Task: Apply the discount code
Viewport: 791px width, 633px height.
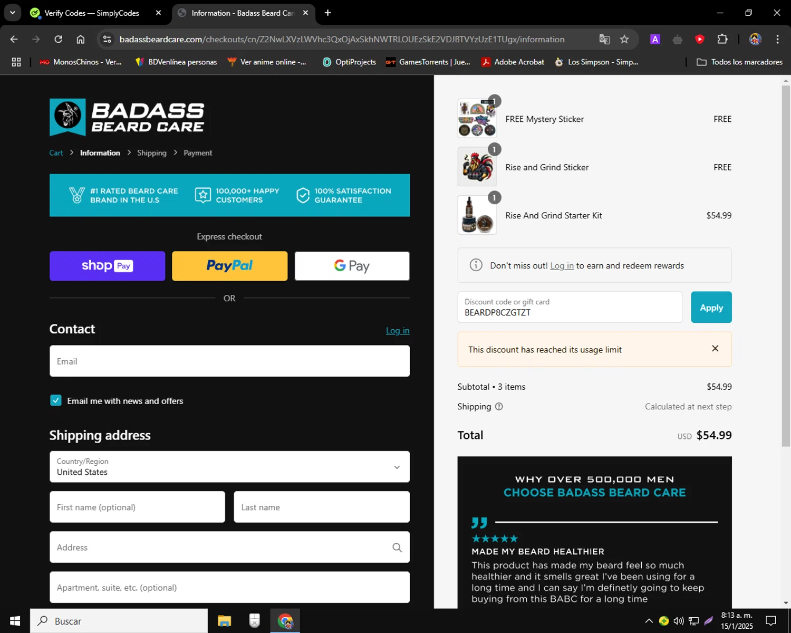Action: (x=711, y=307)
